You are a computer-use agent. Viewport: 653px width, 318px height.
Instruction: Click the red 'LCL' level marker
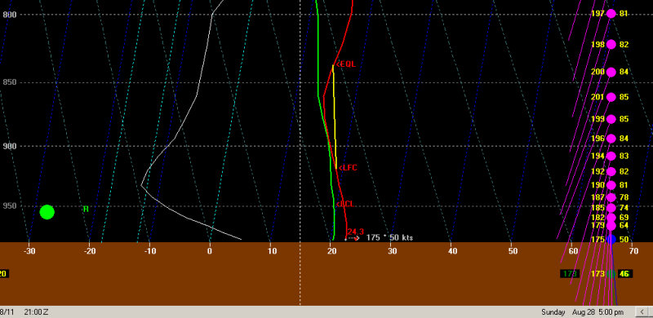(x=345, y=204)
